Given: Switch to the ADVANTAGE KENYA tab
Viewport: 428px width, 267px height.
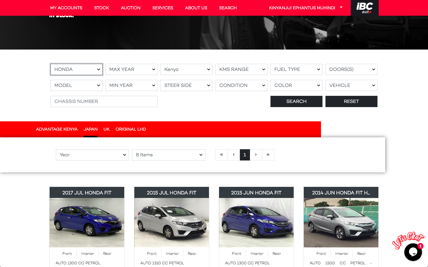Looking at the screenshot, I should click(57, 129).
